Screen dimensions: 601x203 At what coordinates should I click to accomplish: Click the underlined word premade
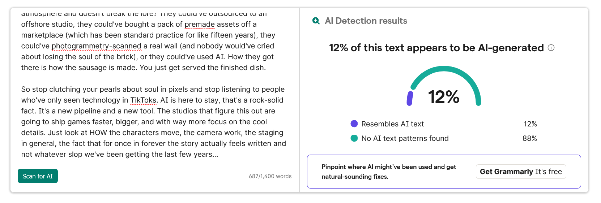click(x=200, y=24)
